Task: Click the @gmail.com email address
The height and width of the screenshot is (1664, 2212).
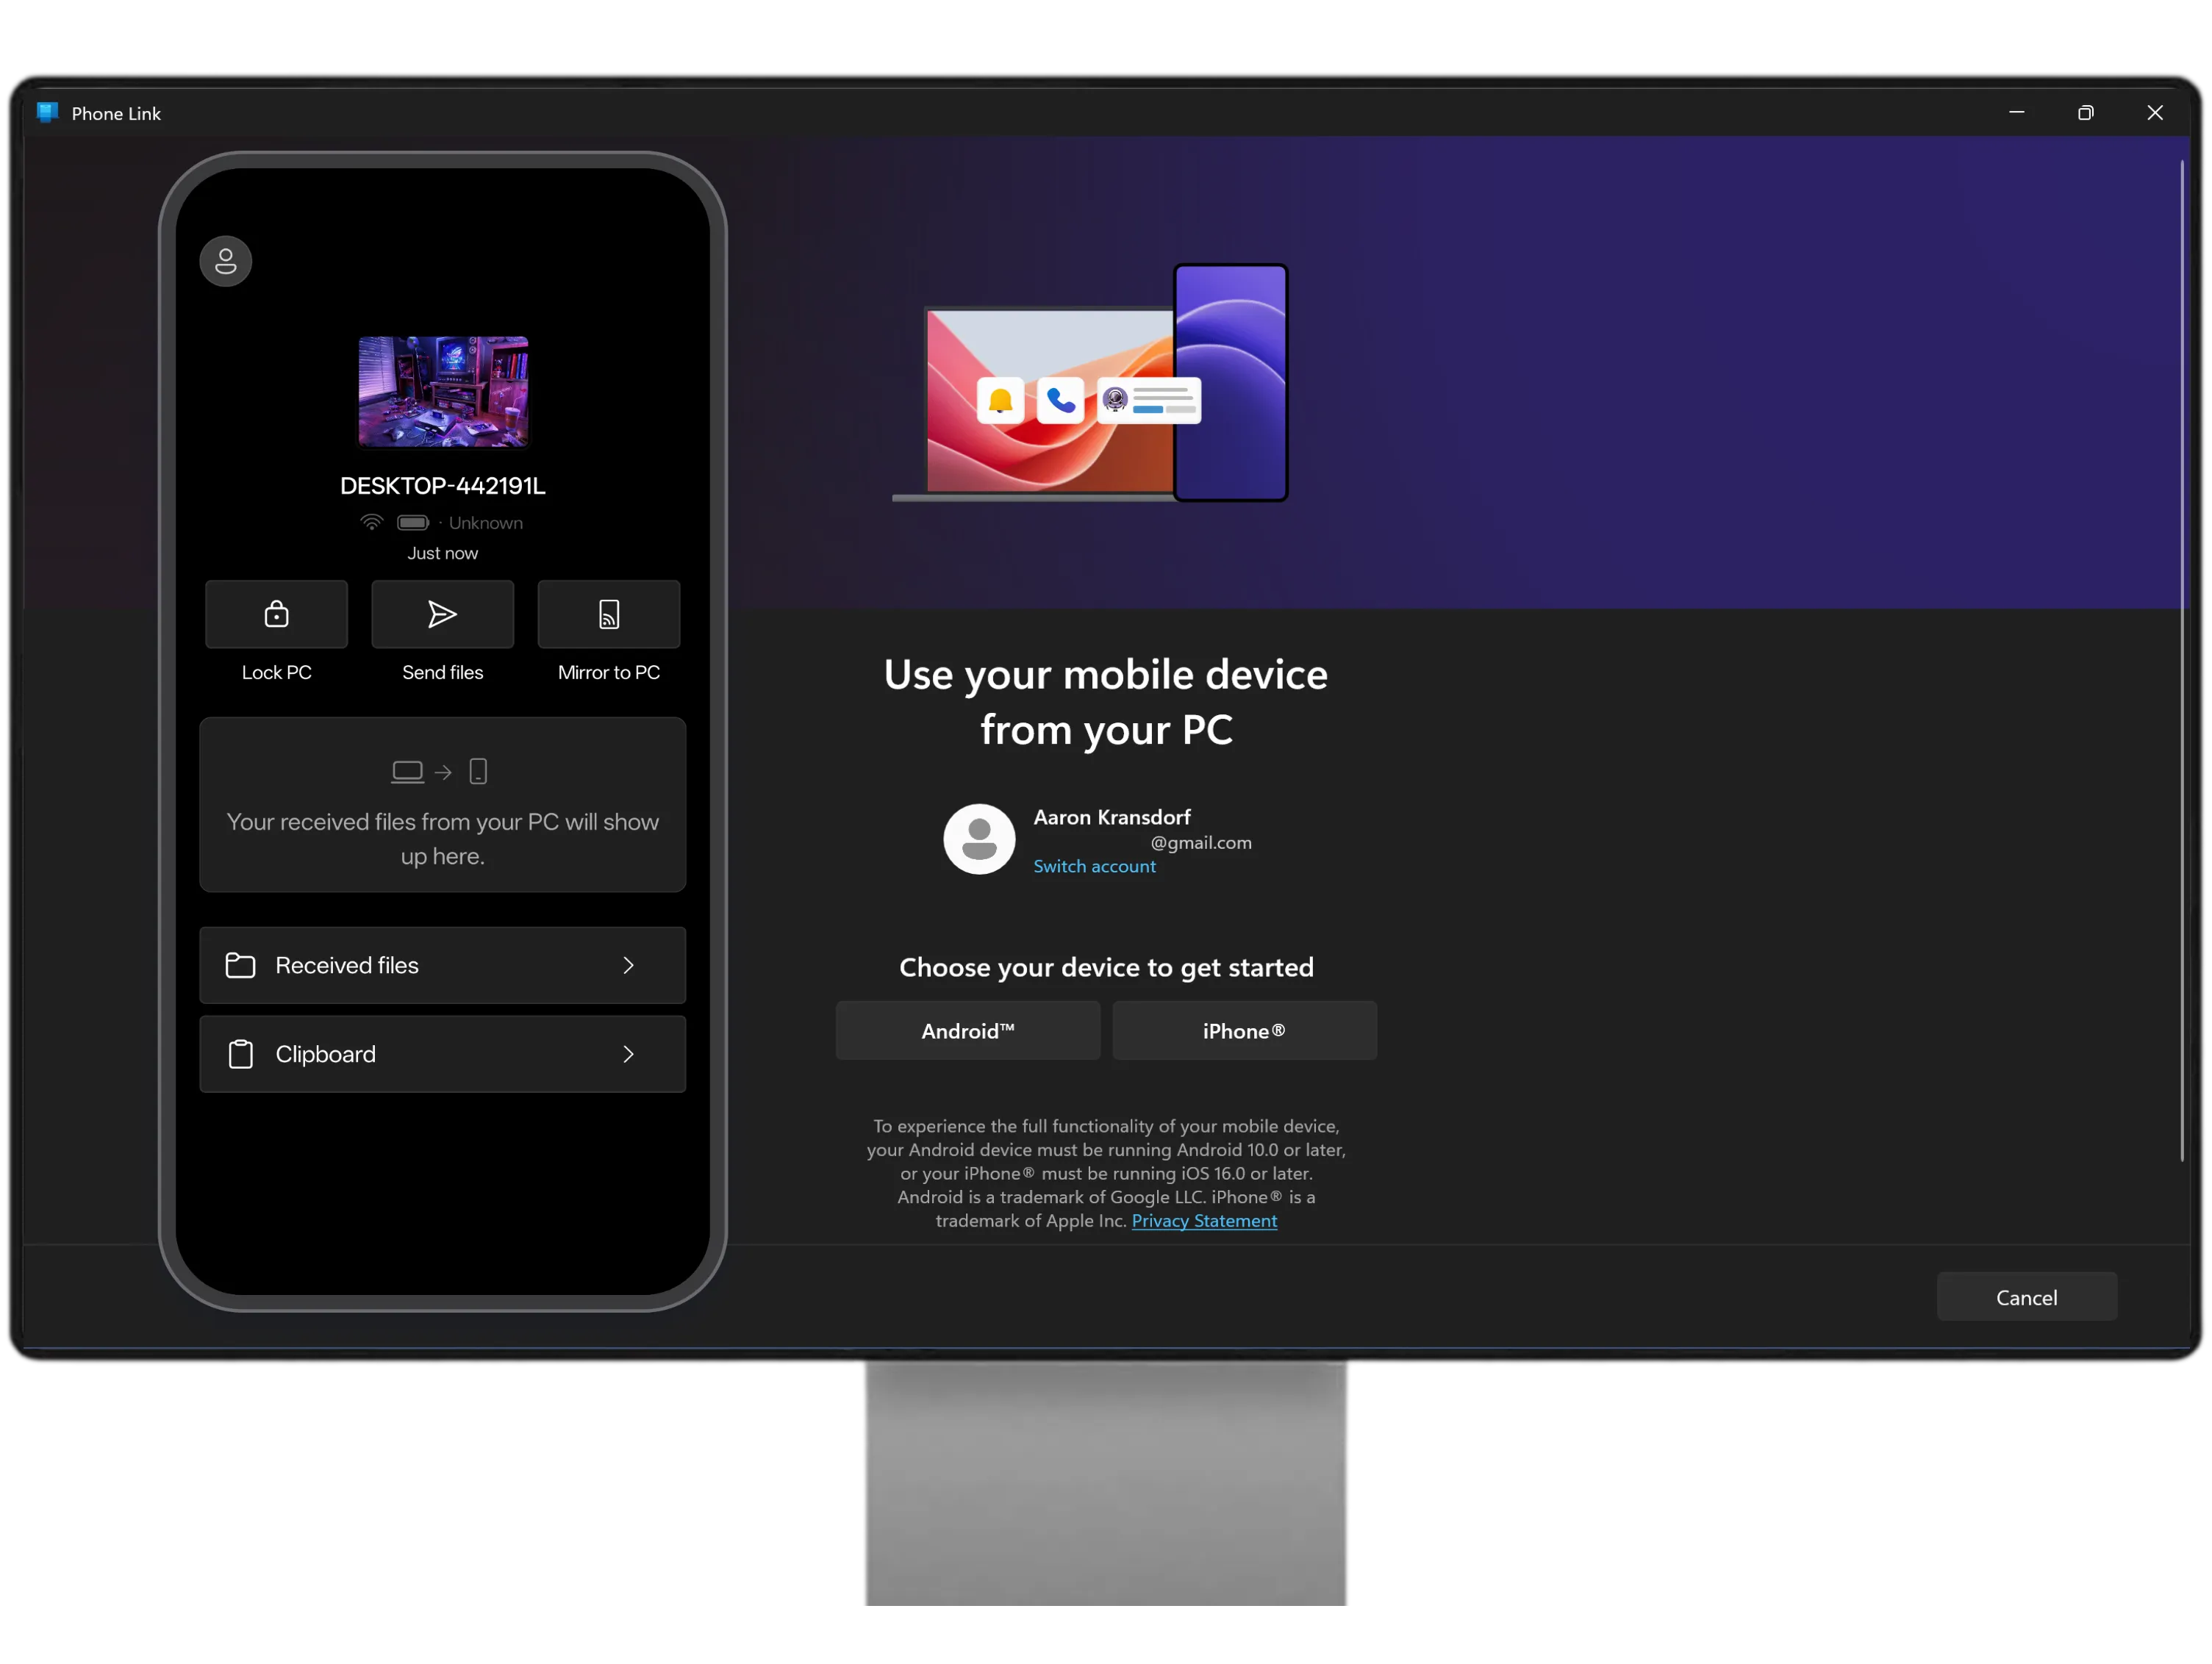Action: click(1201, 843)
